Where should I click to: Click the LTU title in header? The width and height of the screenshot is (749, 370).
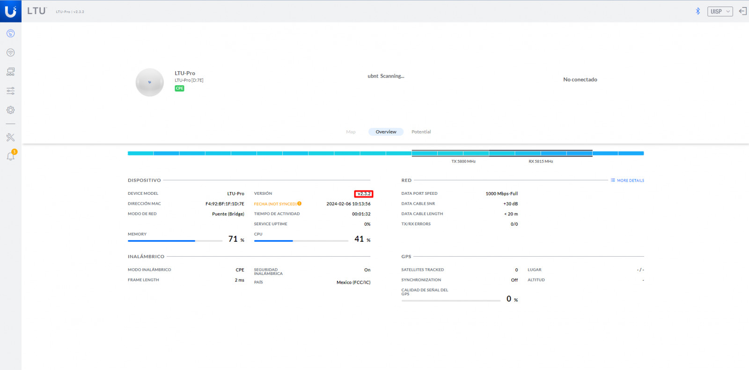[37, 11]
